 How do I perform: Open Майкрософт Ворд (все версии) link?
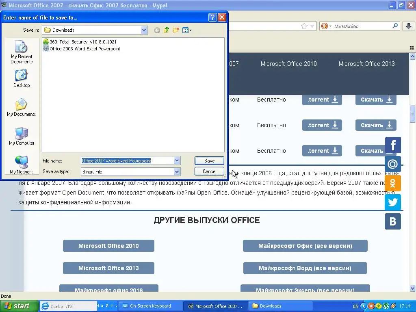pyautogui.click(x=305, y=268)
